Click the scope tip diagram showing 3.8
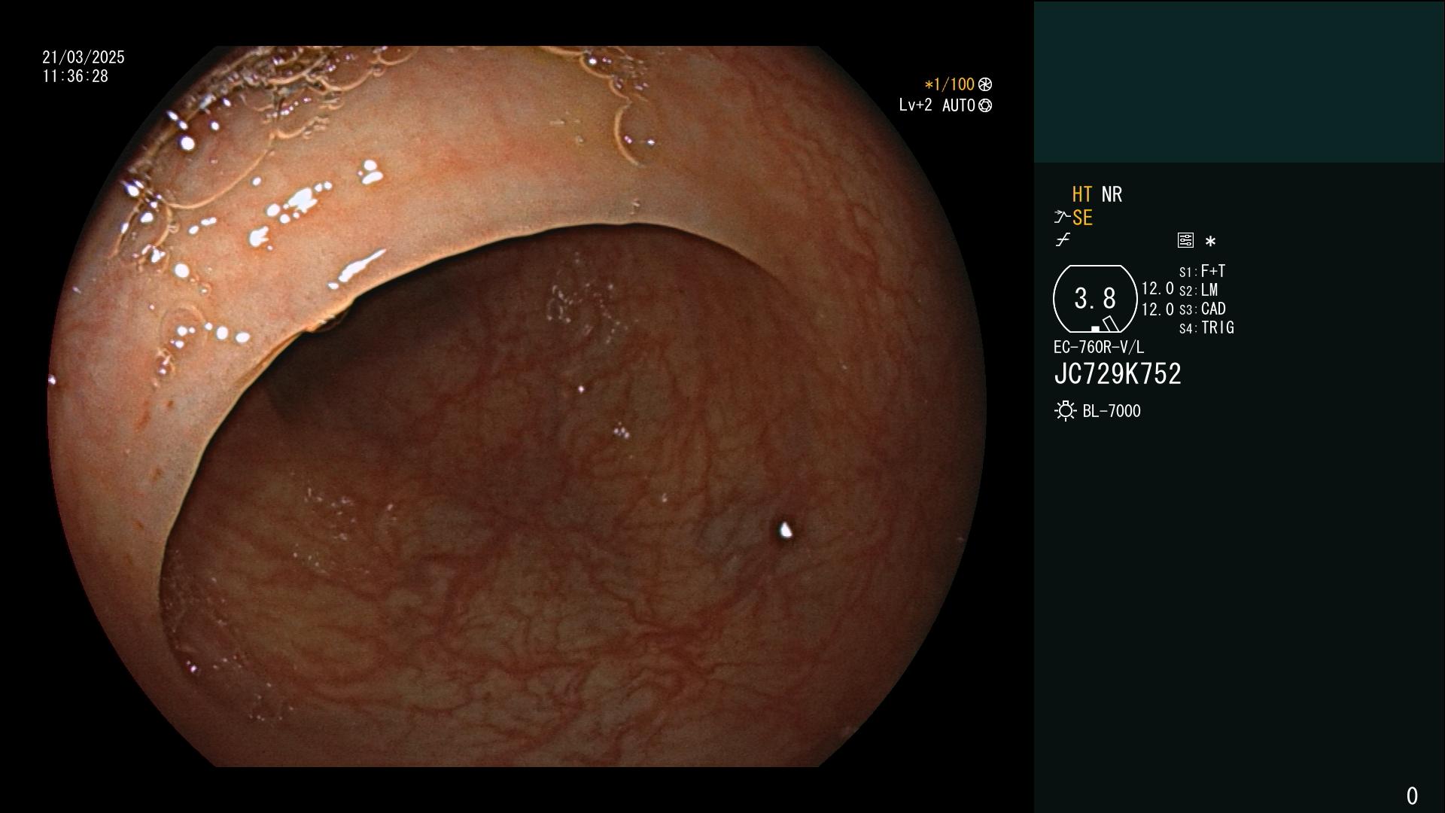 click(1095, 299)
